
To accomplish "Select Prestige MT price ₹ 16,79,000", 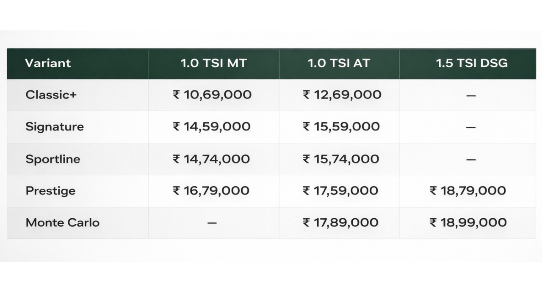I will pyautogui.click(x=211, y=191).
